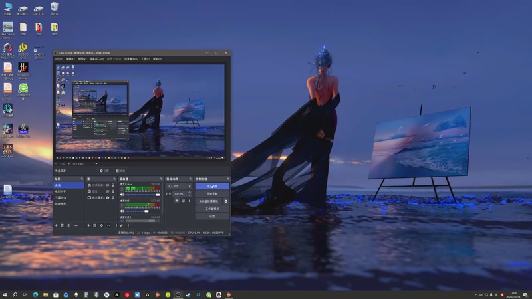Open File Explorer from taskbar
532x299 pixels.
tap(45, 294)
